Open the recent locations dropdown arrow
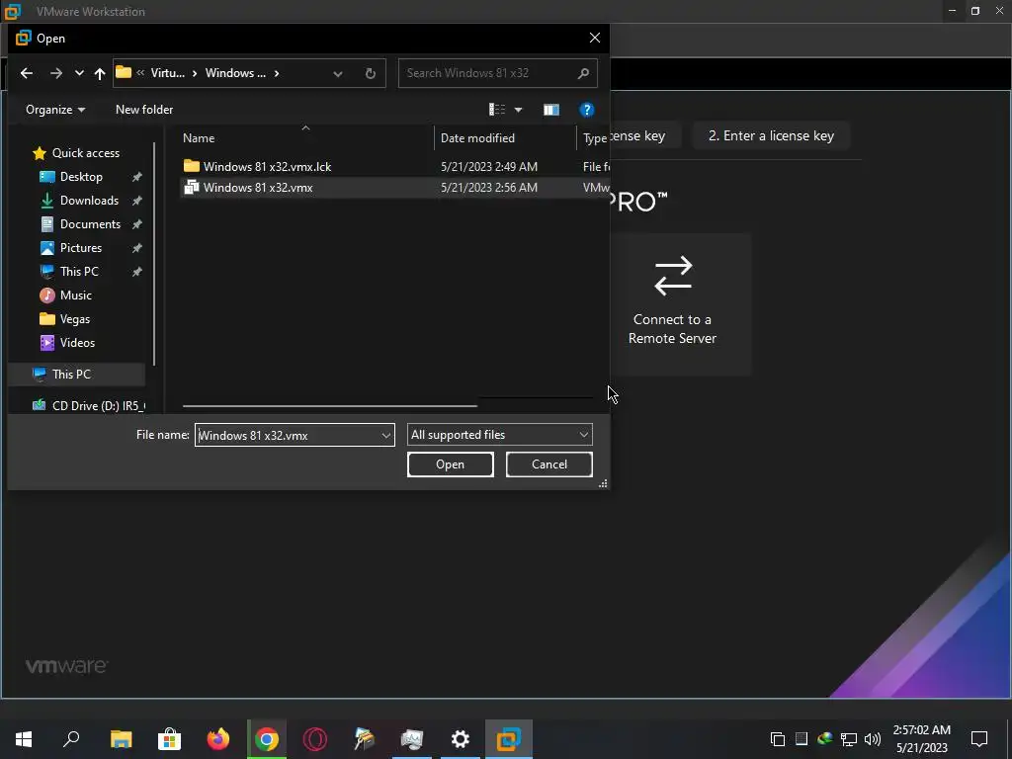 pos(79,73)
